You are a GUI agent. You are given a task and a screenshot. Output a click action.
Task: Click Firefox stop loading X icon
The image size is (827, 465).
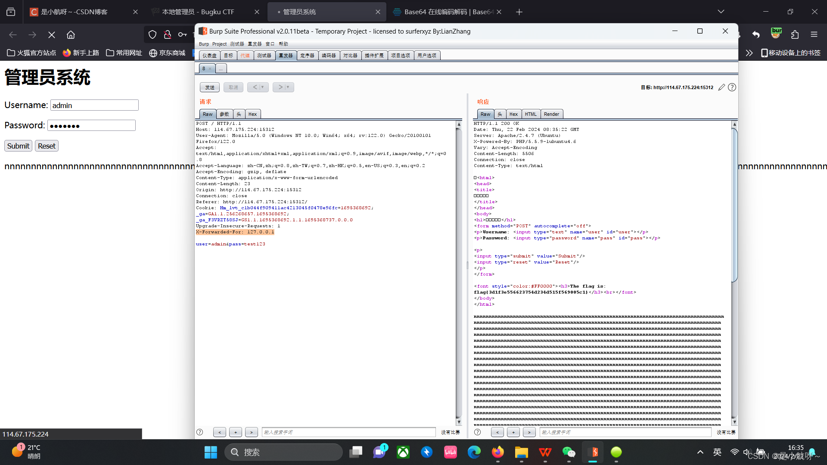[x=52, y=34]
